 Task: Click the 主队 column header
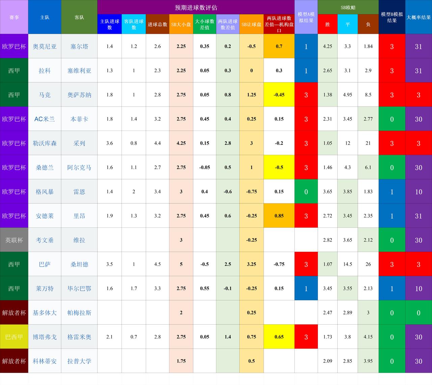[45, 17]
